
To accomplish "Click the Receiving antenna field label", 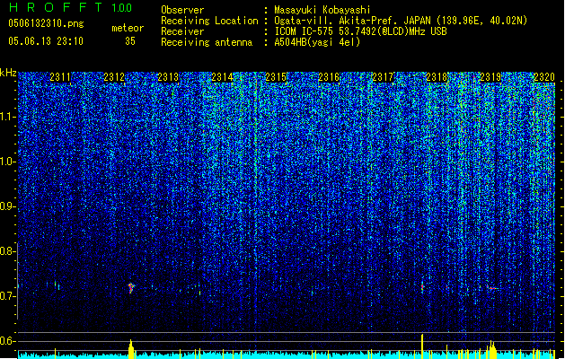I will pyautogui.click(x=207, y=42).
